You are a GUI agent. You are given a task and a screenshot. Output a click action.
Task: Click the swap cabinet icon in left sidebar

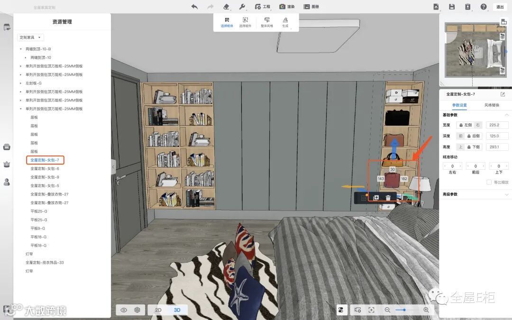coord(7,27)
